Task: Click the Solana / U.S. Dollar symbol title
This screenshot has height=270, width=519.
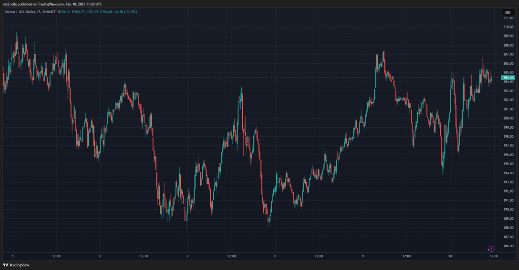Action: (x=20, y=12)
